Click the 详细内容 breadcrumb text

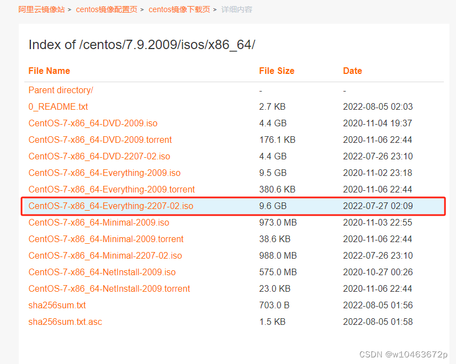pos(237,9)
